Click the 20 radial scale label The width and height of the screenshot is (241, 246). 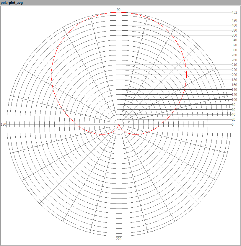tap(234, 119)
